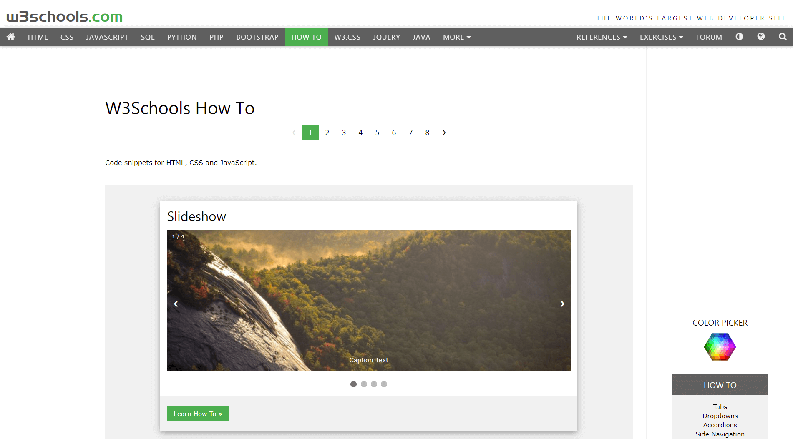Viewport: 793px width, 439px height.
Task: Open the SQL menu item
Action: pyautogui.click(x=148, y=37)
